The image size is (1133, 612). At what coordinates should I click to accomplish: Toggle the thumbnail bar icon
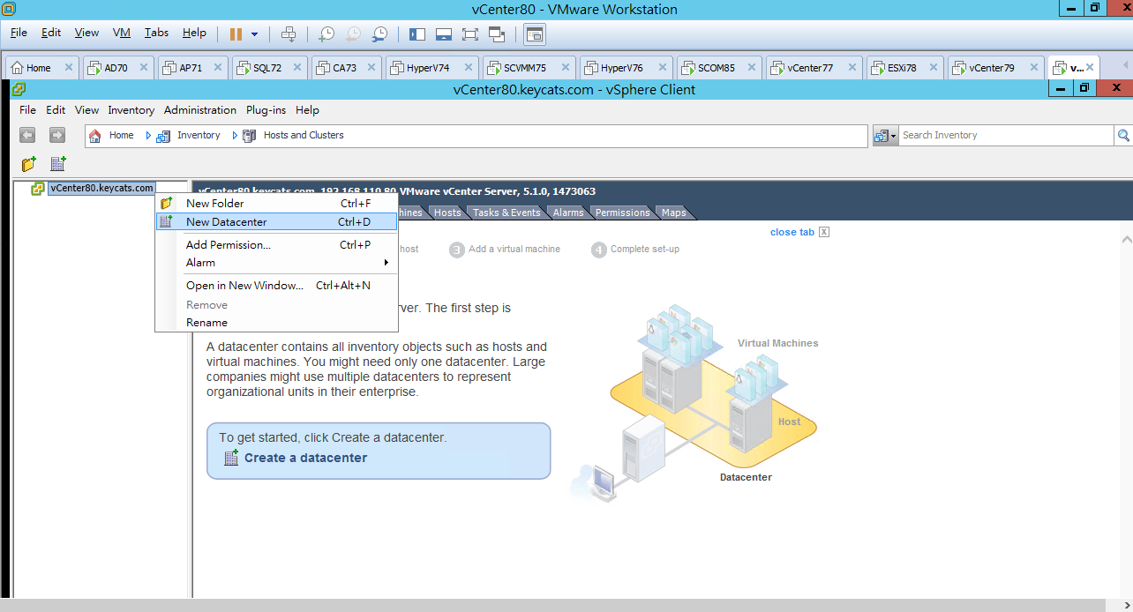pos(444,34)
